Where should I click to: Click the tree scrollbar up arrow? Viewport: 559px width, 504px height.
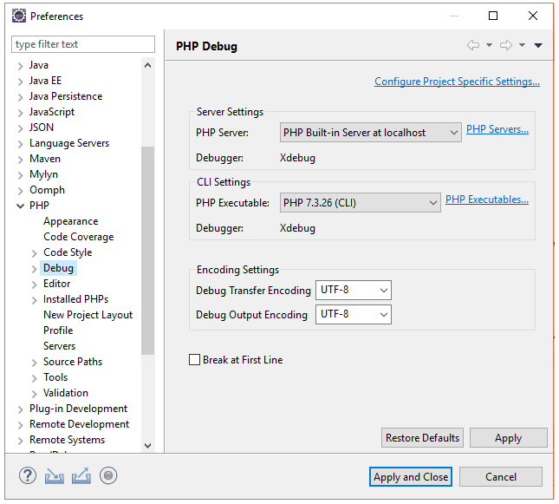click(148, 65)
